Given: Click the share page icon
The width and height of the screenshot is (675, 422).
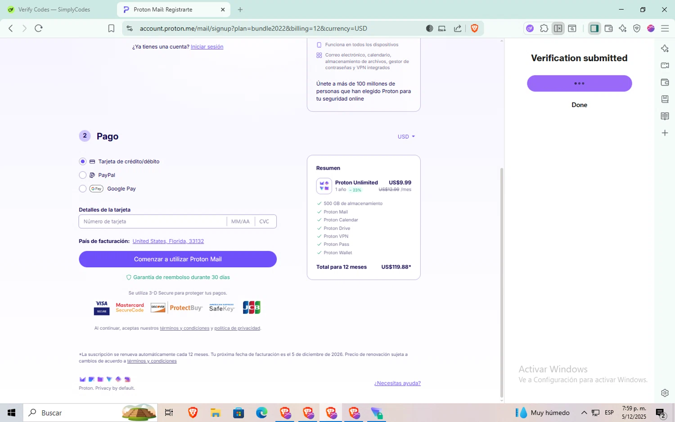Looking at the screenshot, I should click(458, 28).
